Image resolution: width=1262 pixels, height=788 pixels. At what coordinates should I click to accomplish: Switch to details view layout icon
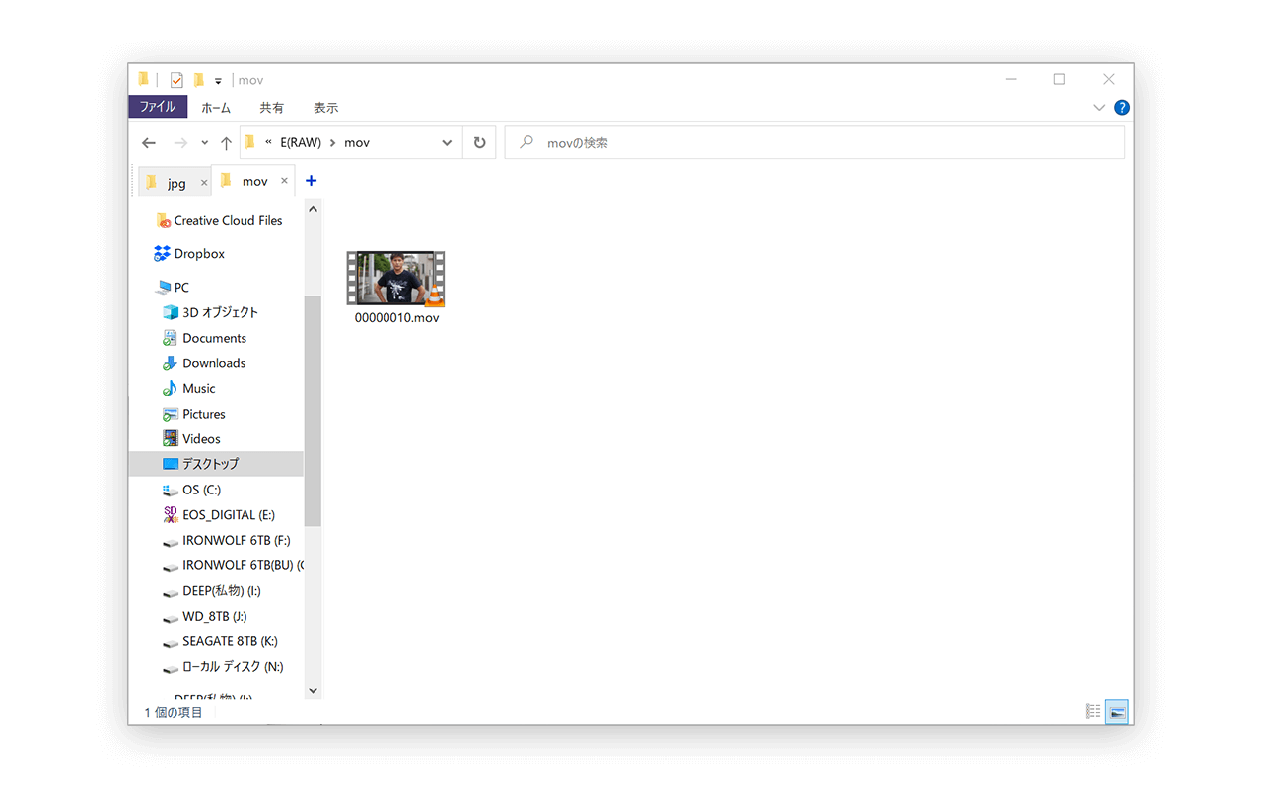click(x=1092, y=711)
